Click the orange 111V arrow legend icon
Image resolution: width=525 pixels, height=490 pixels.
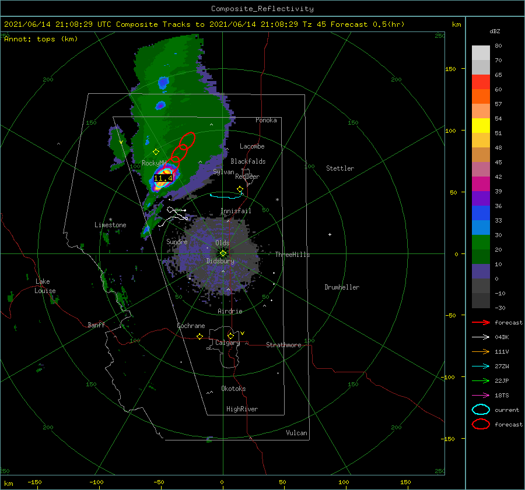[481, 351]
